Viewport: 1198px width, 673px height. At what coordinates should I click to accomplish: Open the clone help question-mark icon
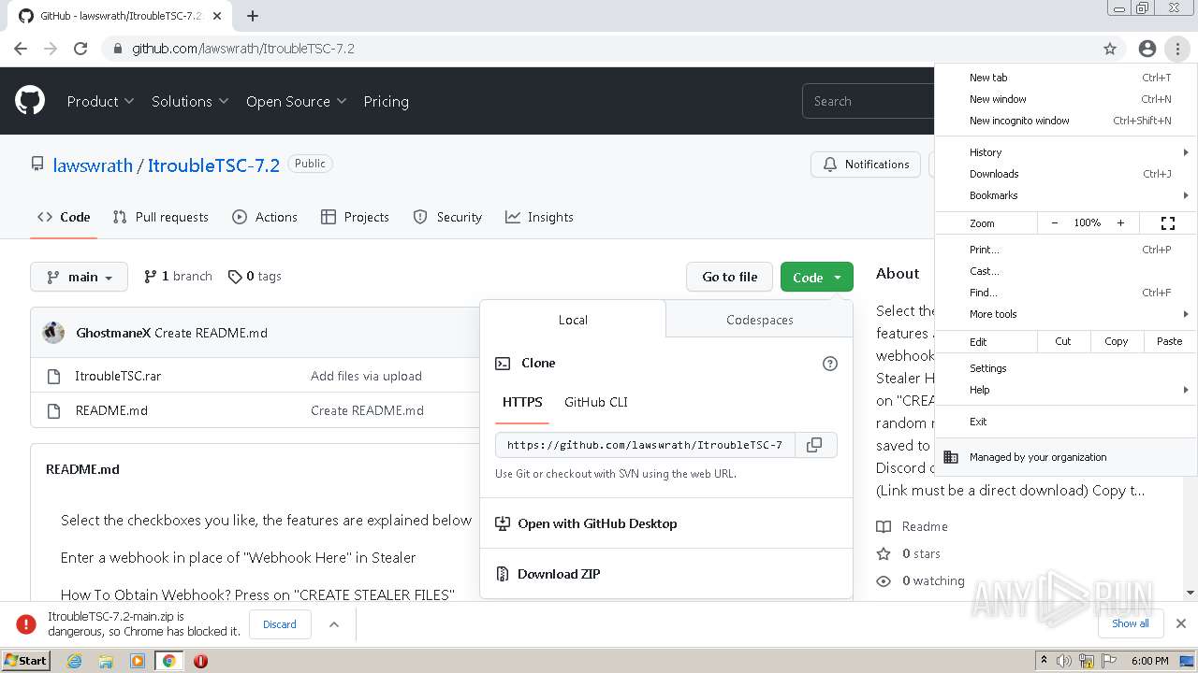coord(830,364)
